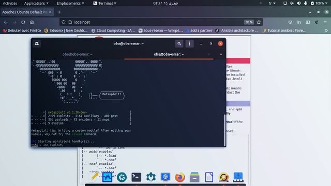
Task: Click the Metasploit tip reload command text
Action: 77,134
